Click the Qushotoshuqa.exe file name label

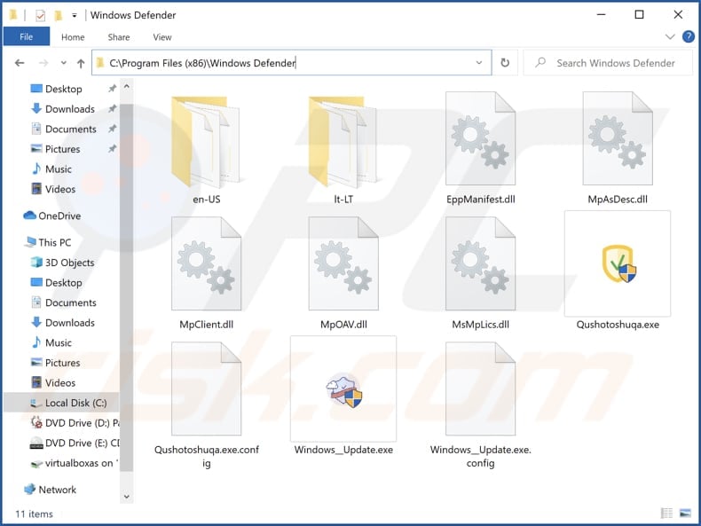[618, 325]
